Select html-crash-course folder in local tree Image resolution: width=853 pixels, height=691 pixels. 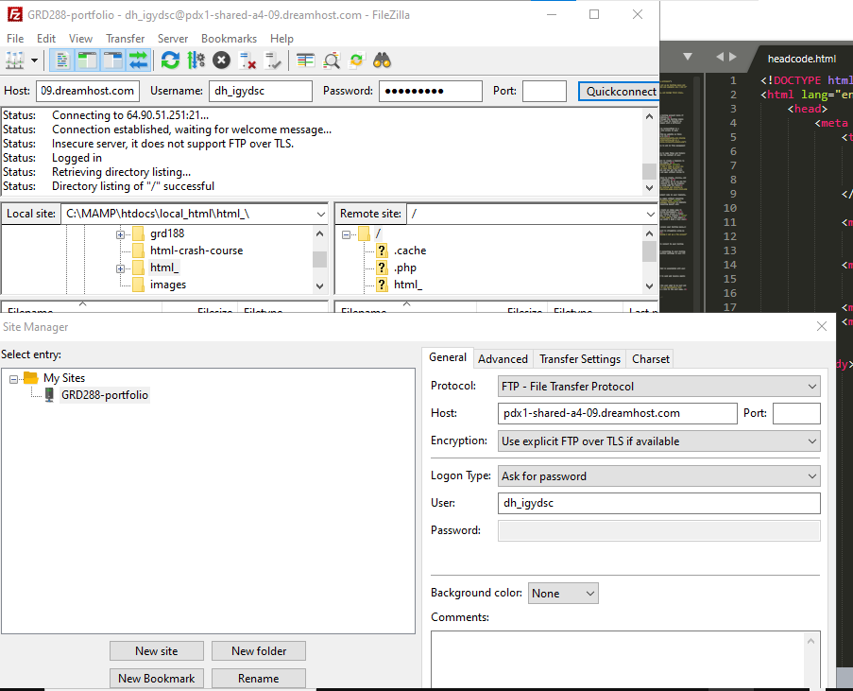pyautogui.click(x=196, y=250)
